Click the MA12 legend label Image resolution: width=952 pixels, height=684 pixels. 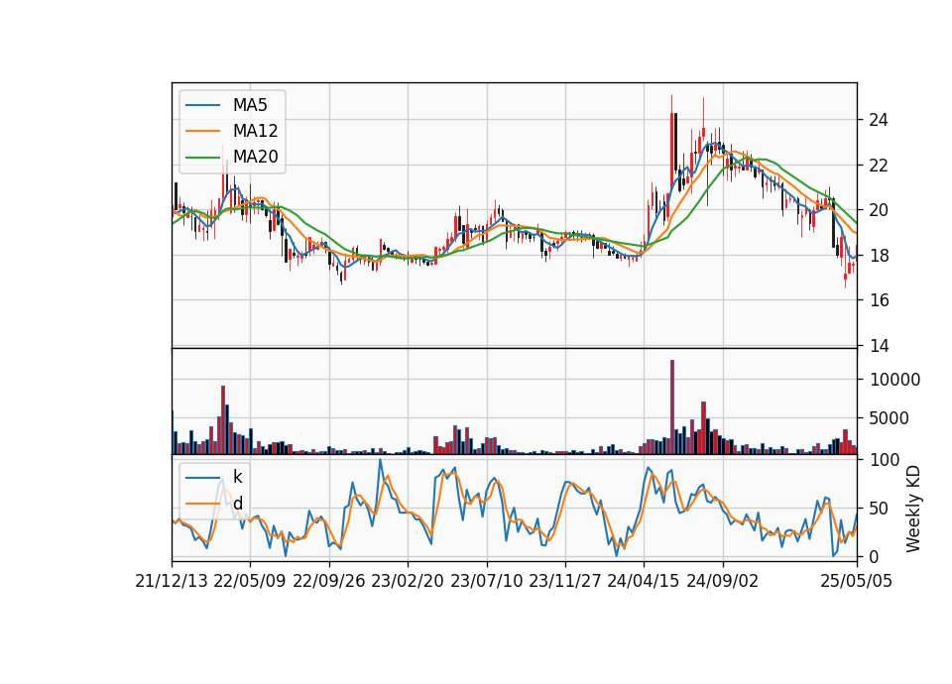255,131
